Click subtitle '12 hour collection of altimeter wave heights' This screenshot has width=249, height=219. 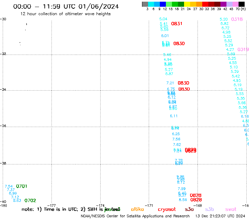point(65,14)
